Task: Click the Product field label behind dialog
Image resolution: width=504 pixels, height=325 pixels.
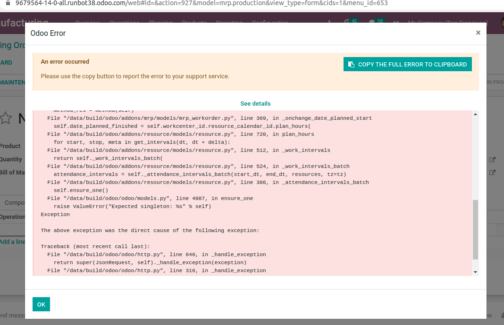Action: (10, 146)
